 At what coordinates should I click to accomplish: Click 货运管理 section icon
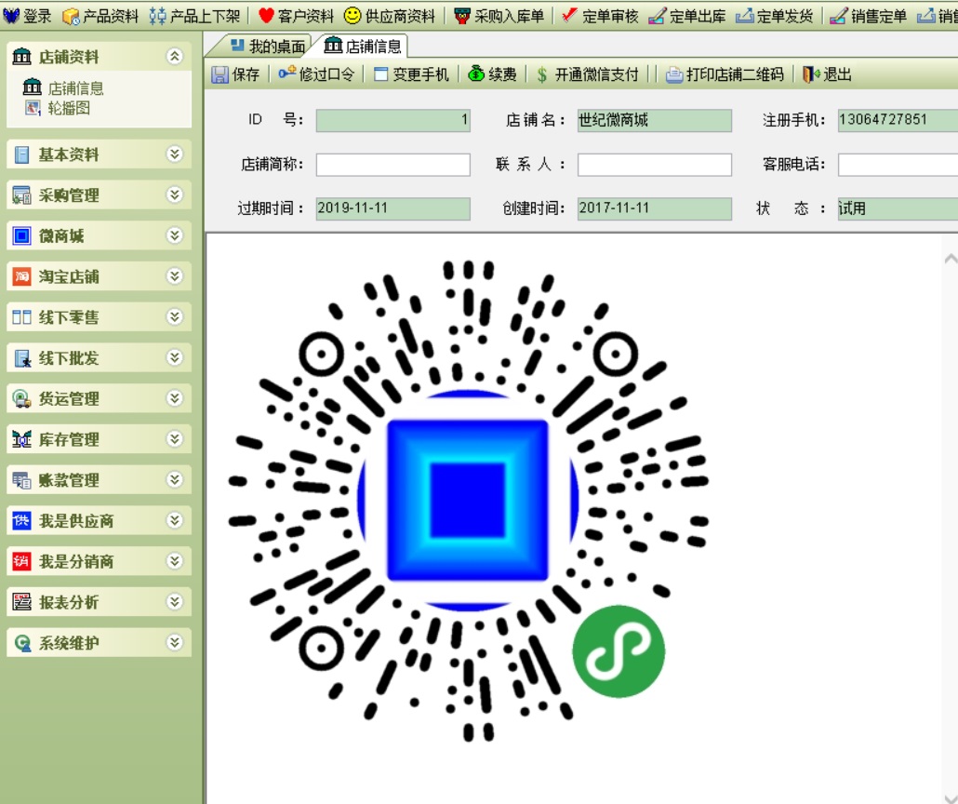point(21,398)
